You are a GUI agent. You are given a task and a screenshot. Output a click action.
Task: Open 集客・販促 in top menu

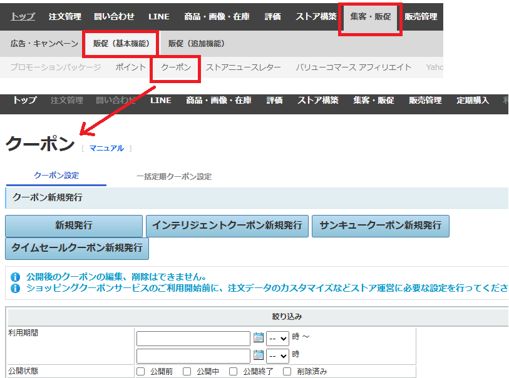point(370,17)
